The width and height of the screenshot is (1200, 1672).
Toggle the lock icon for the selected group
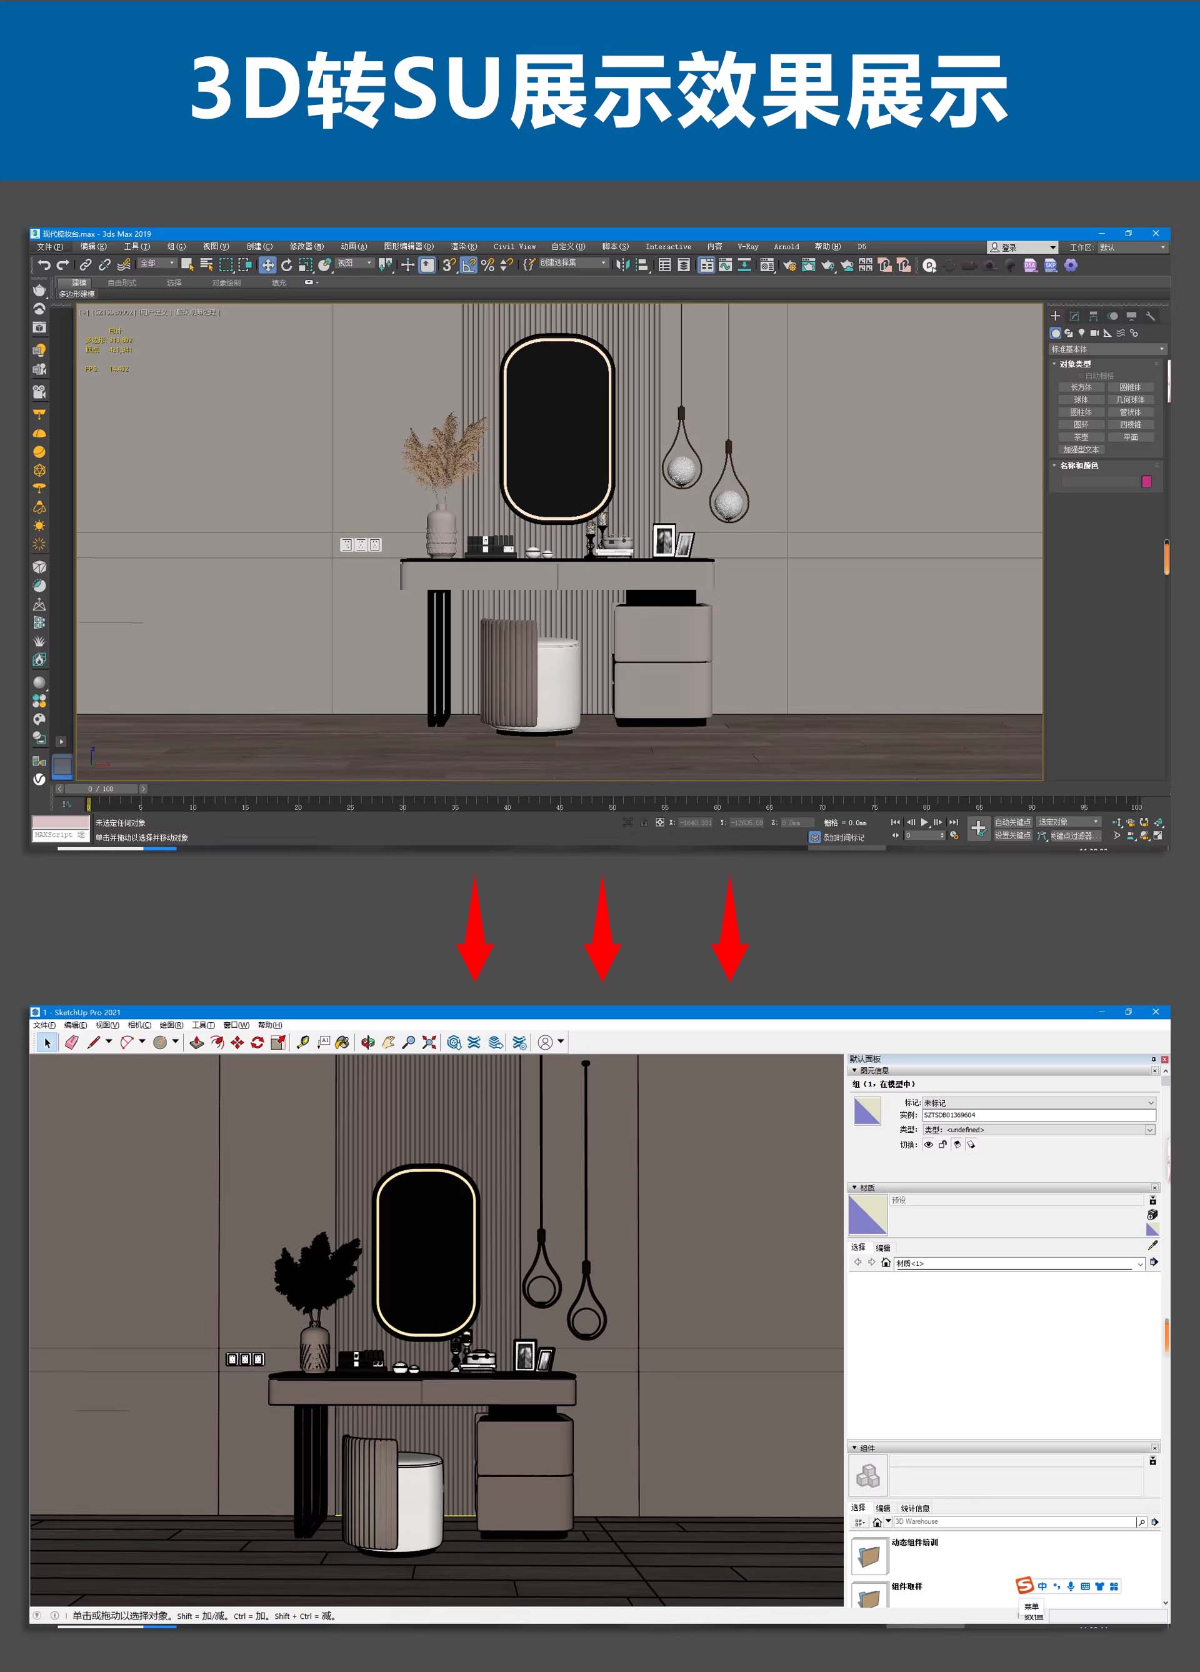942,1144
